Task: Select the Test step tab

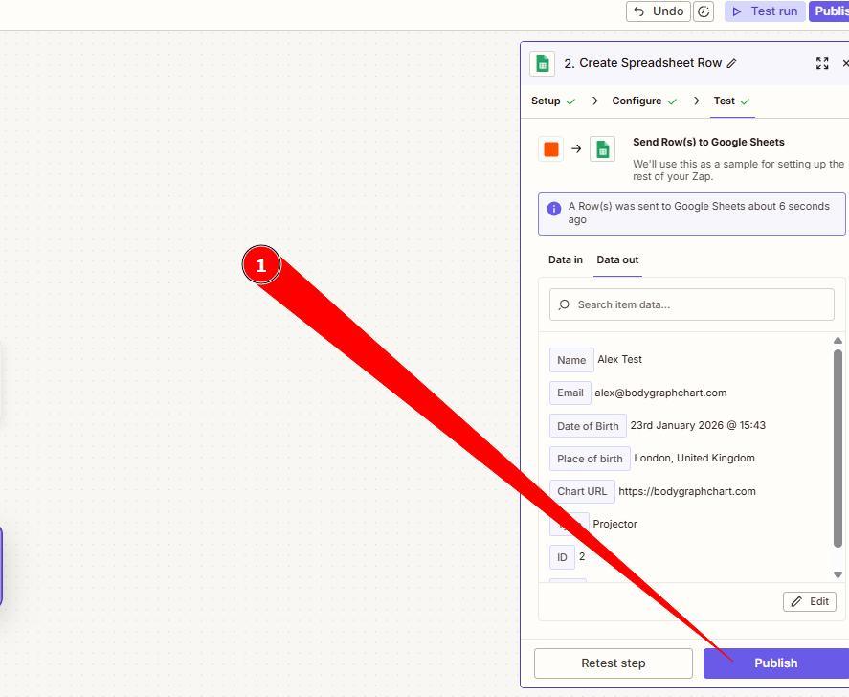Action: tap(725, 101)
